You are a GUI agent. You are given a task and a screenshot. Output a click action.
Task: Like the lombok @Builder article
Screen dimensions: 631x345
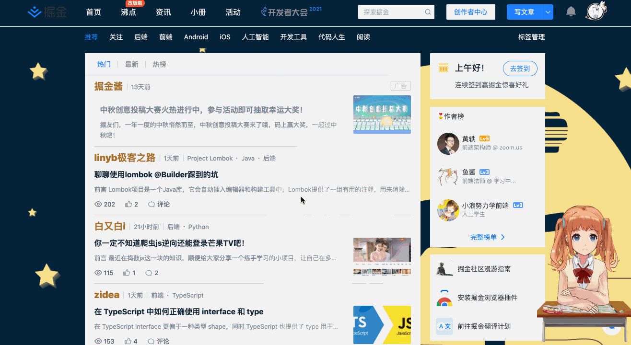point(129,204)
